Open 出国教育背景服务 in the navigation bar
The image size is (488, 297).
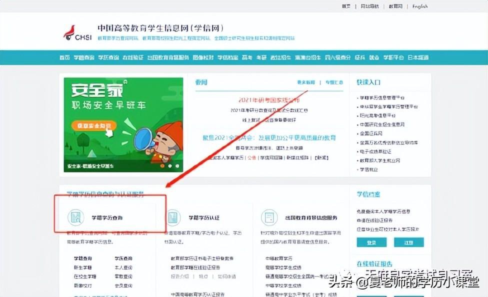pos(168,57)
